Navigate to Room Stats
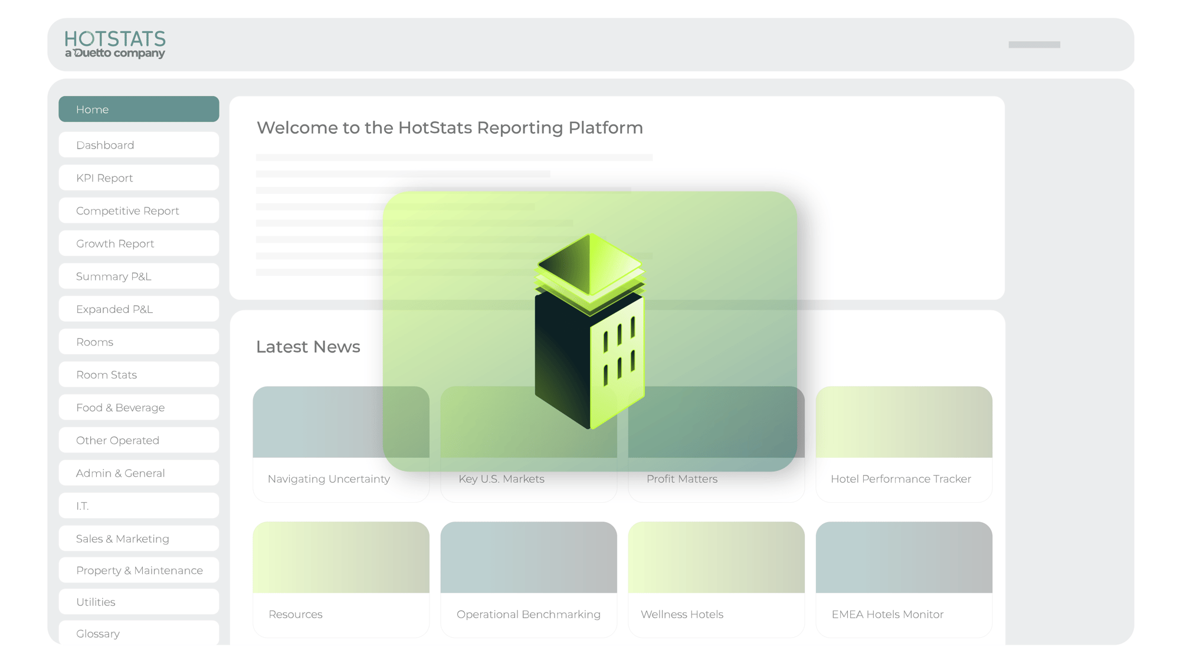This screenshot has width=1180, height=663. pyautogui.click(x=139, y=375)
